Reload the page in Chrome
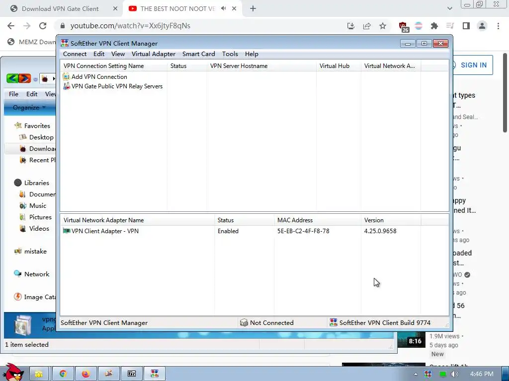The height and width of the screenshot is (381, 509). tap(43, 26)
